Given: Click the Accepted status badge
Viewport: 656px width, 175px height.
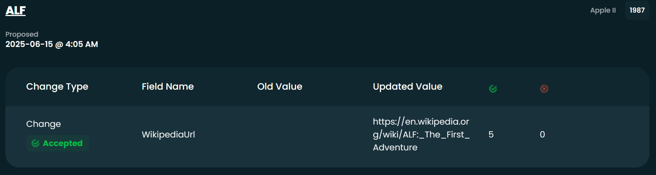Looking at the screenshot, I should pos(58,143).
